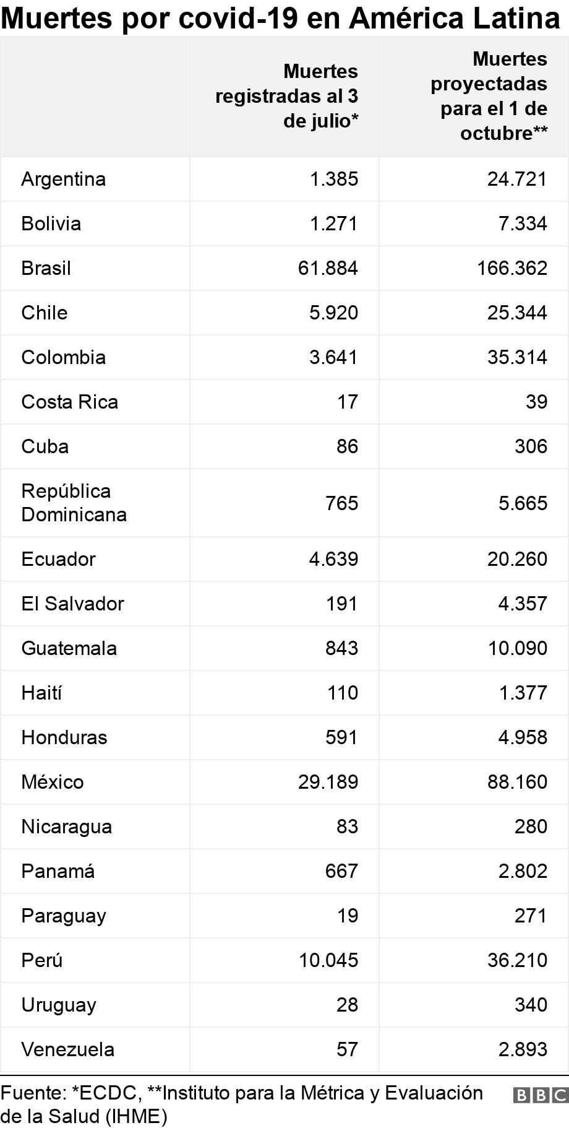Select the El Salvador country name

pyautogui.click(x=73, y=604)
